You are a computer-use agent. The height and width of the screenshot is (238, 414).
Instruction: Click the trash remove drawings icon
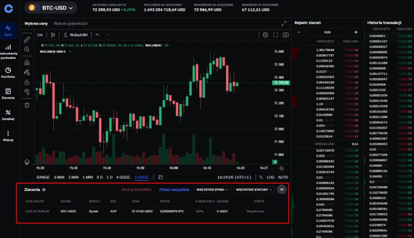27,105
